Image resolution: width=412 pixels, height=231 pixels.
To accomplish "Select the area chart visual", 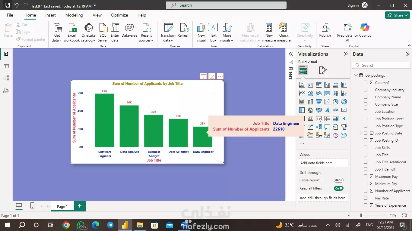I will point(310,93).
